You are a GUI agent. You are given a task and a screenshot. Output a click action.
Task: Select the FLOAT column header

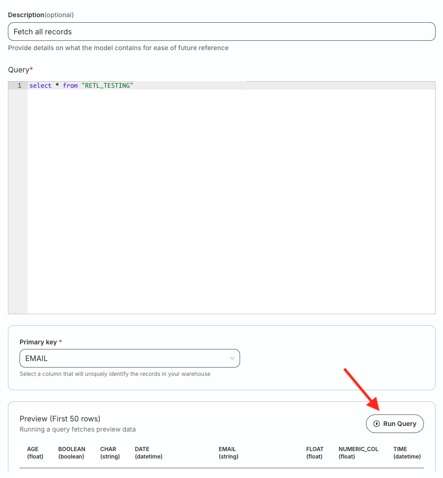pos(314,452)
